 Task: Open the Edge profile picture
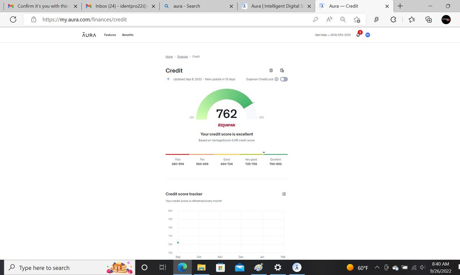click(446, 20)
